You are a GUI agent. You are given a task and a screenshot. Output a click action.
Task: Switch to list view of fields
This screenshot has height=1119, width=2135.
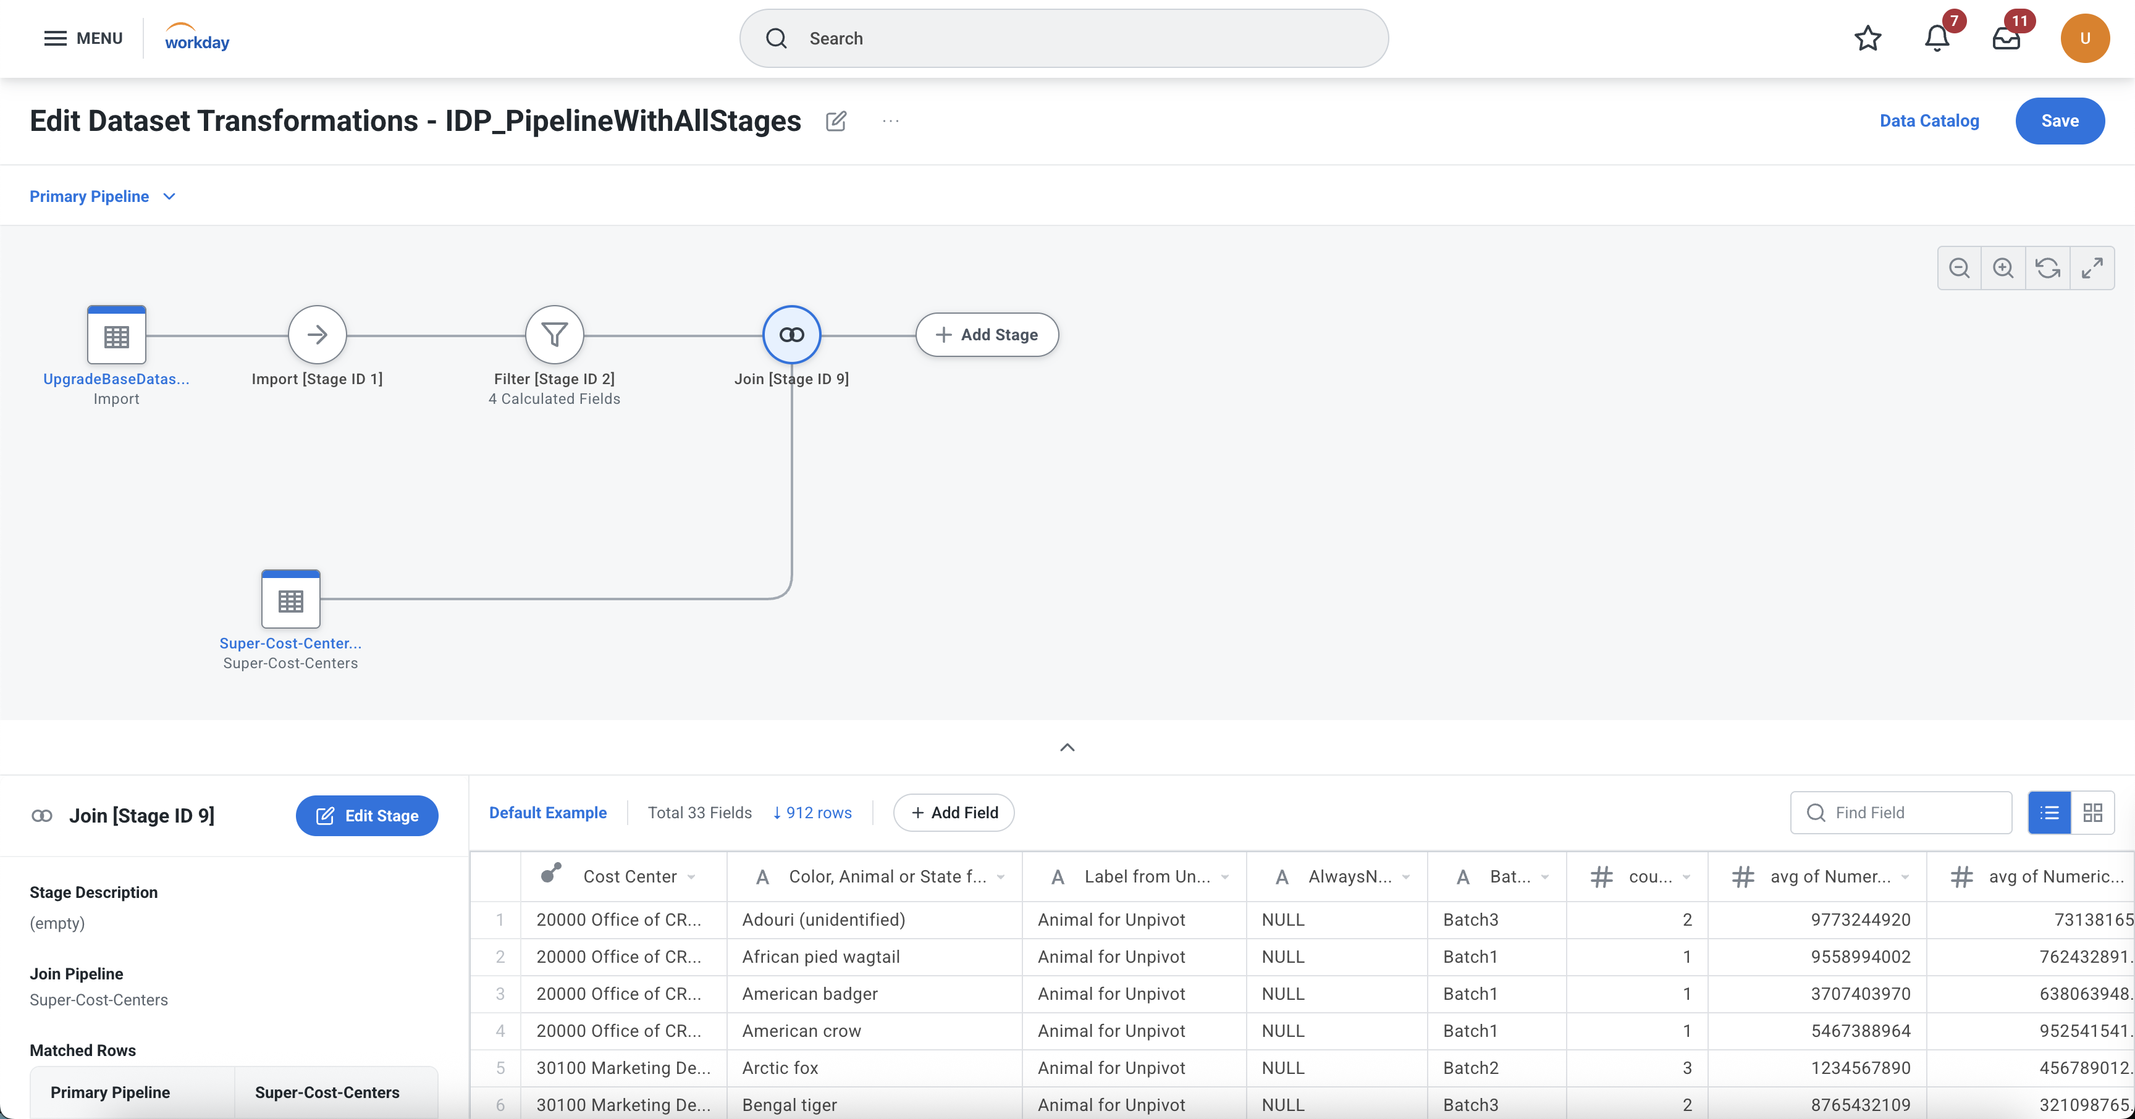coord(2049,813)
